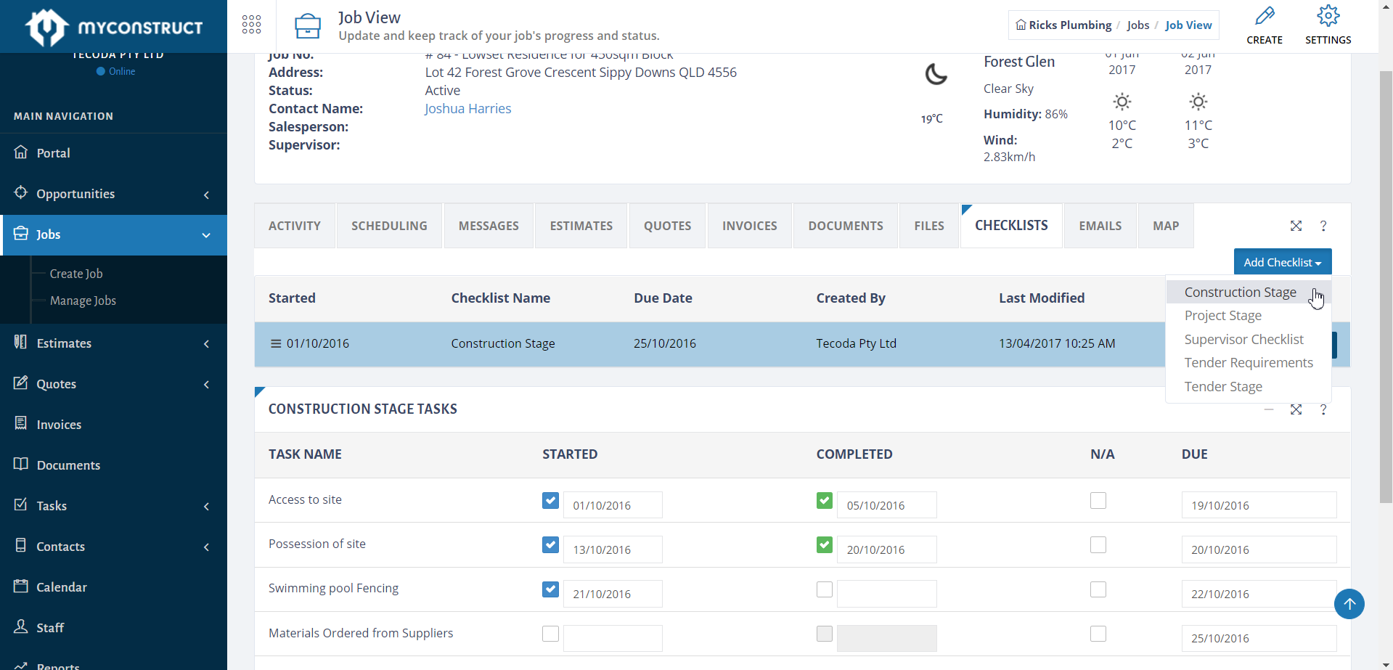This screenshot has height=670, width=1393.
Task: Click the scroll-to-top arrow button
Action: tap(1349, 604)
